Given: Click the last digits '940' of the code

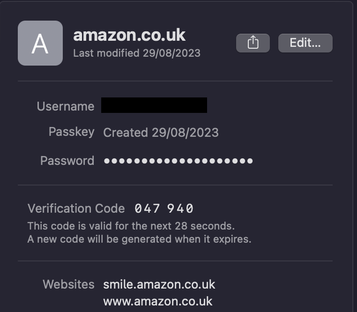Looking at the screenshot, I should (x=180, y=208).
